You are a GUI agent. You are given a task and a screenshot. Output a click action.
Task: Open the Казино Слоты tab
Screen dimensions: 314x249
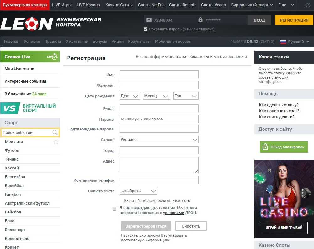click(x=119, y=5)
